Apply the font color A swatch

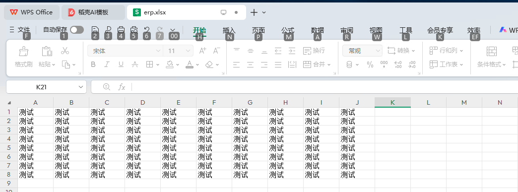[x=190, y=64]
